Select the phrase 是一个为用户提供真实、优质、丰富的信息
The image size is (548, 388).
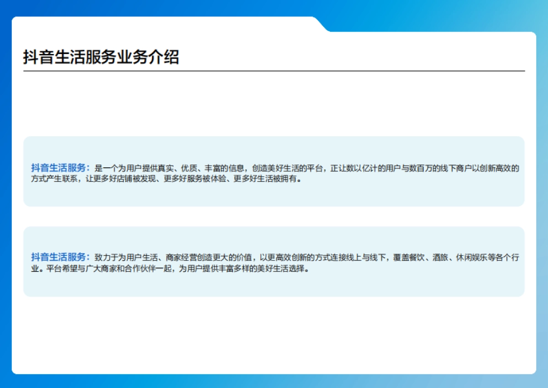pyautogui.click(x=169, y=168)
